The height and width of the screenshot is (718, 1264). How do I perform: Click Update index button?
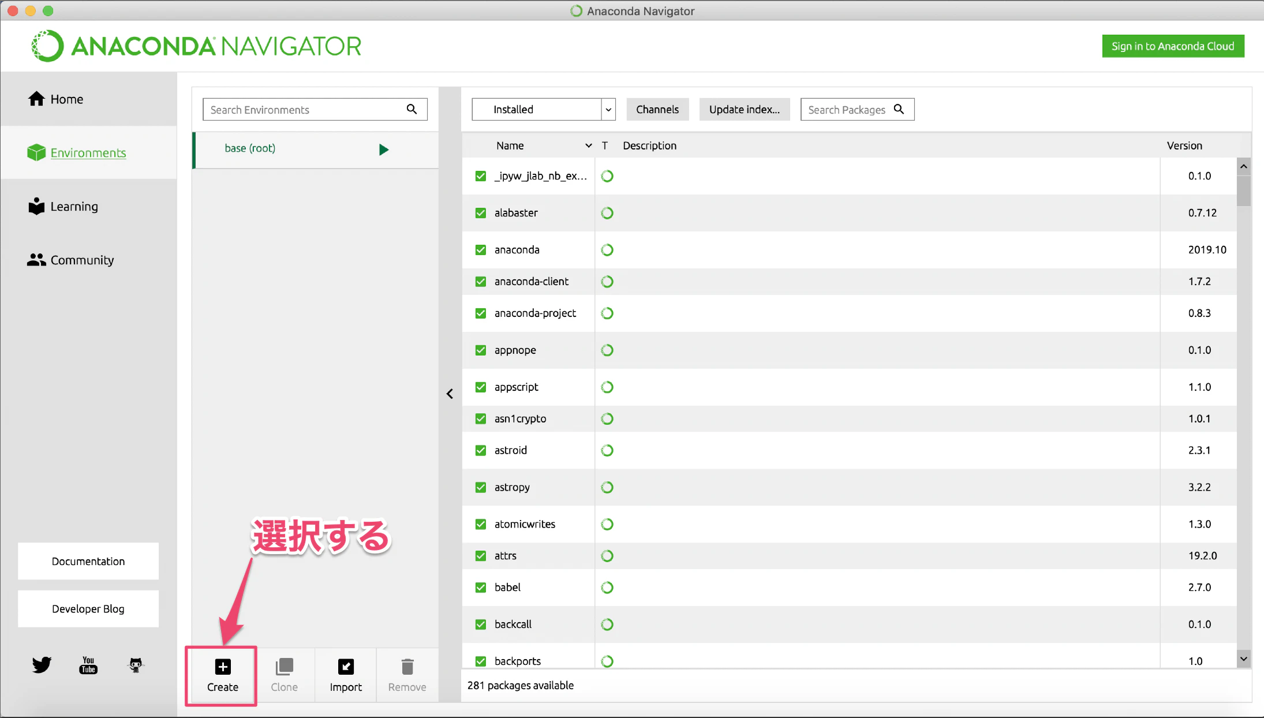(x=745, y=109)
